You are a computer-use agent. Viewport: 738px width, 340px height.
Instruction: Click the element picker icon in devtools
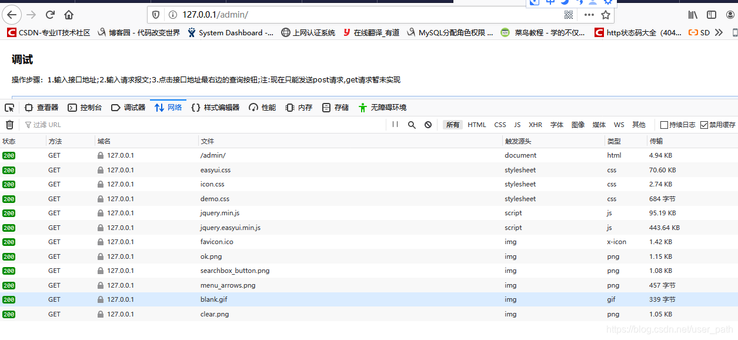9,108
